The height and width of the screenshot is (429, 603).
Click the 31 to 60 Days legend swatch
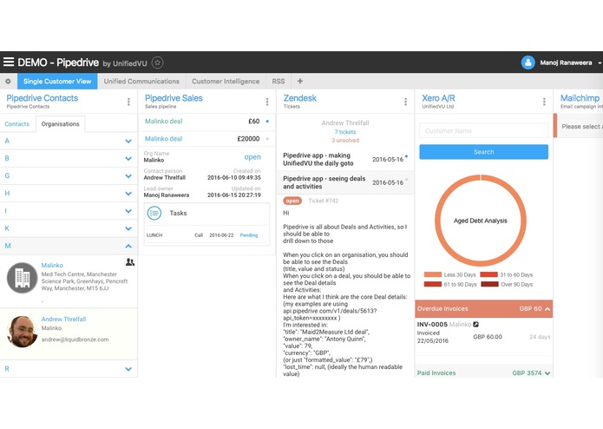coord(488,274)
